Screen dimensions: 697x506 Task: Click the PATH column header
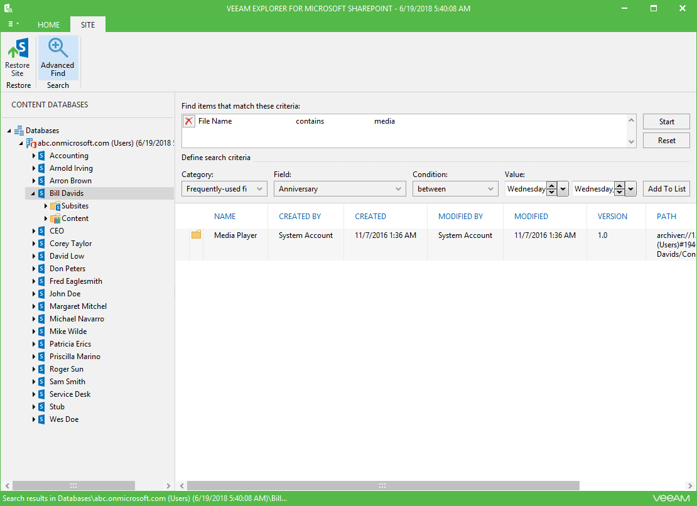[666, 217]
